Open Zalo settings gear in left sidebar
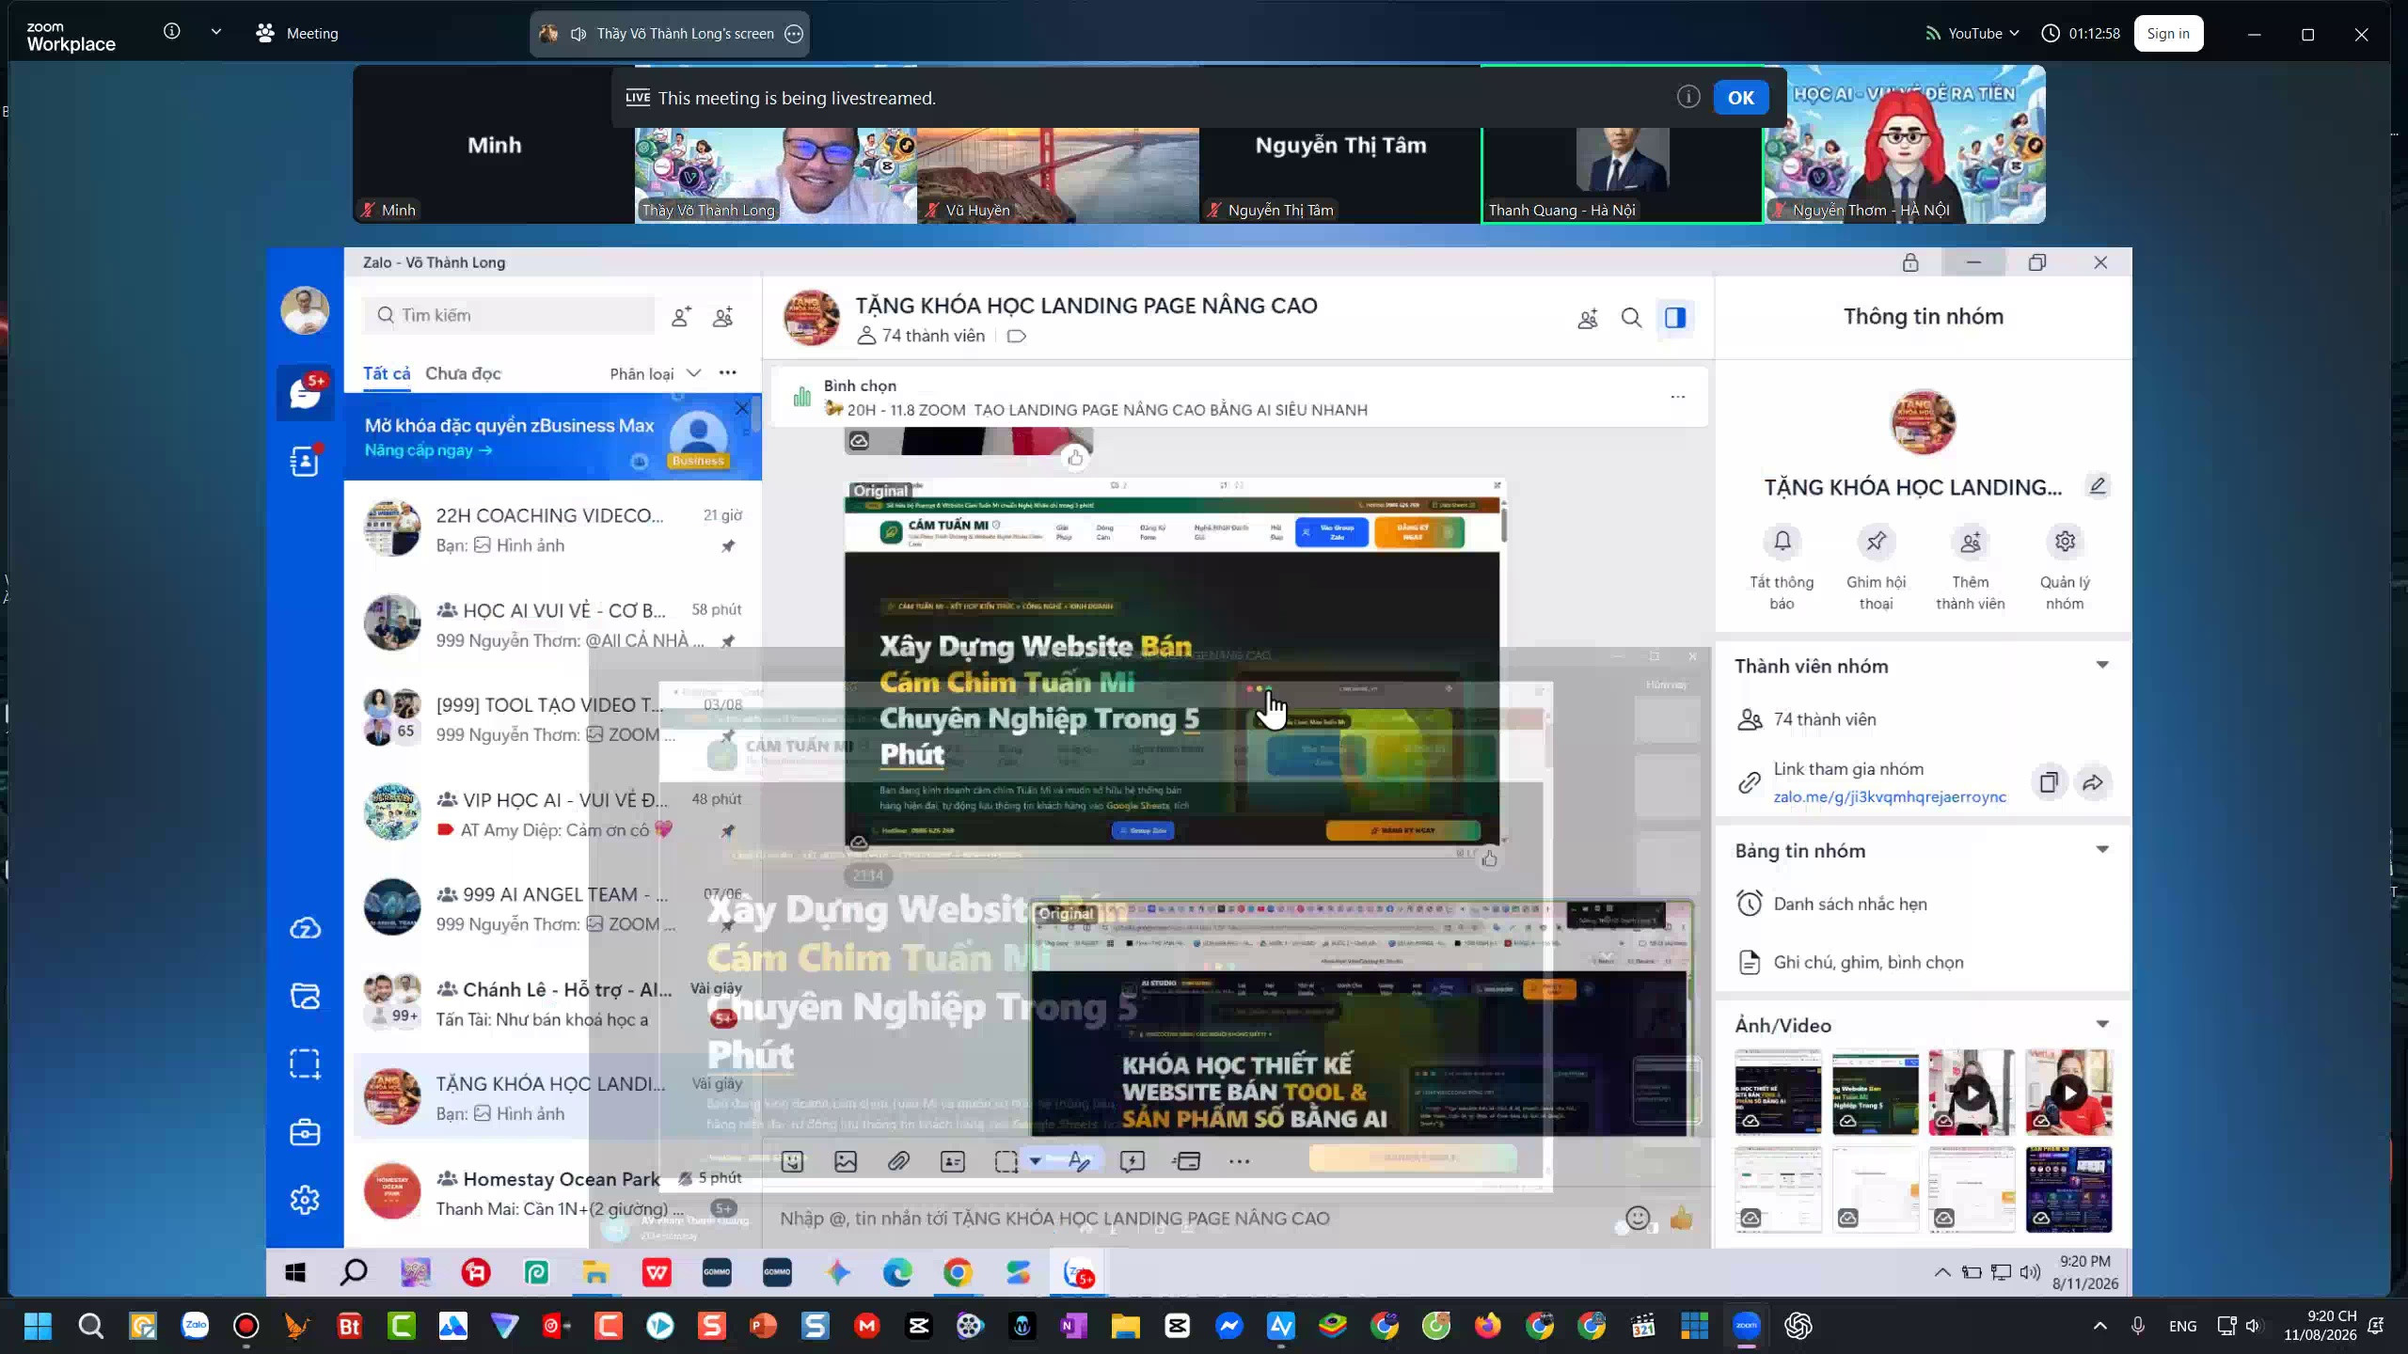 click(x=305, y=1200)
